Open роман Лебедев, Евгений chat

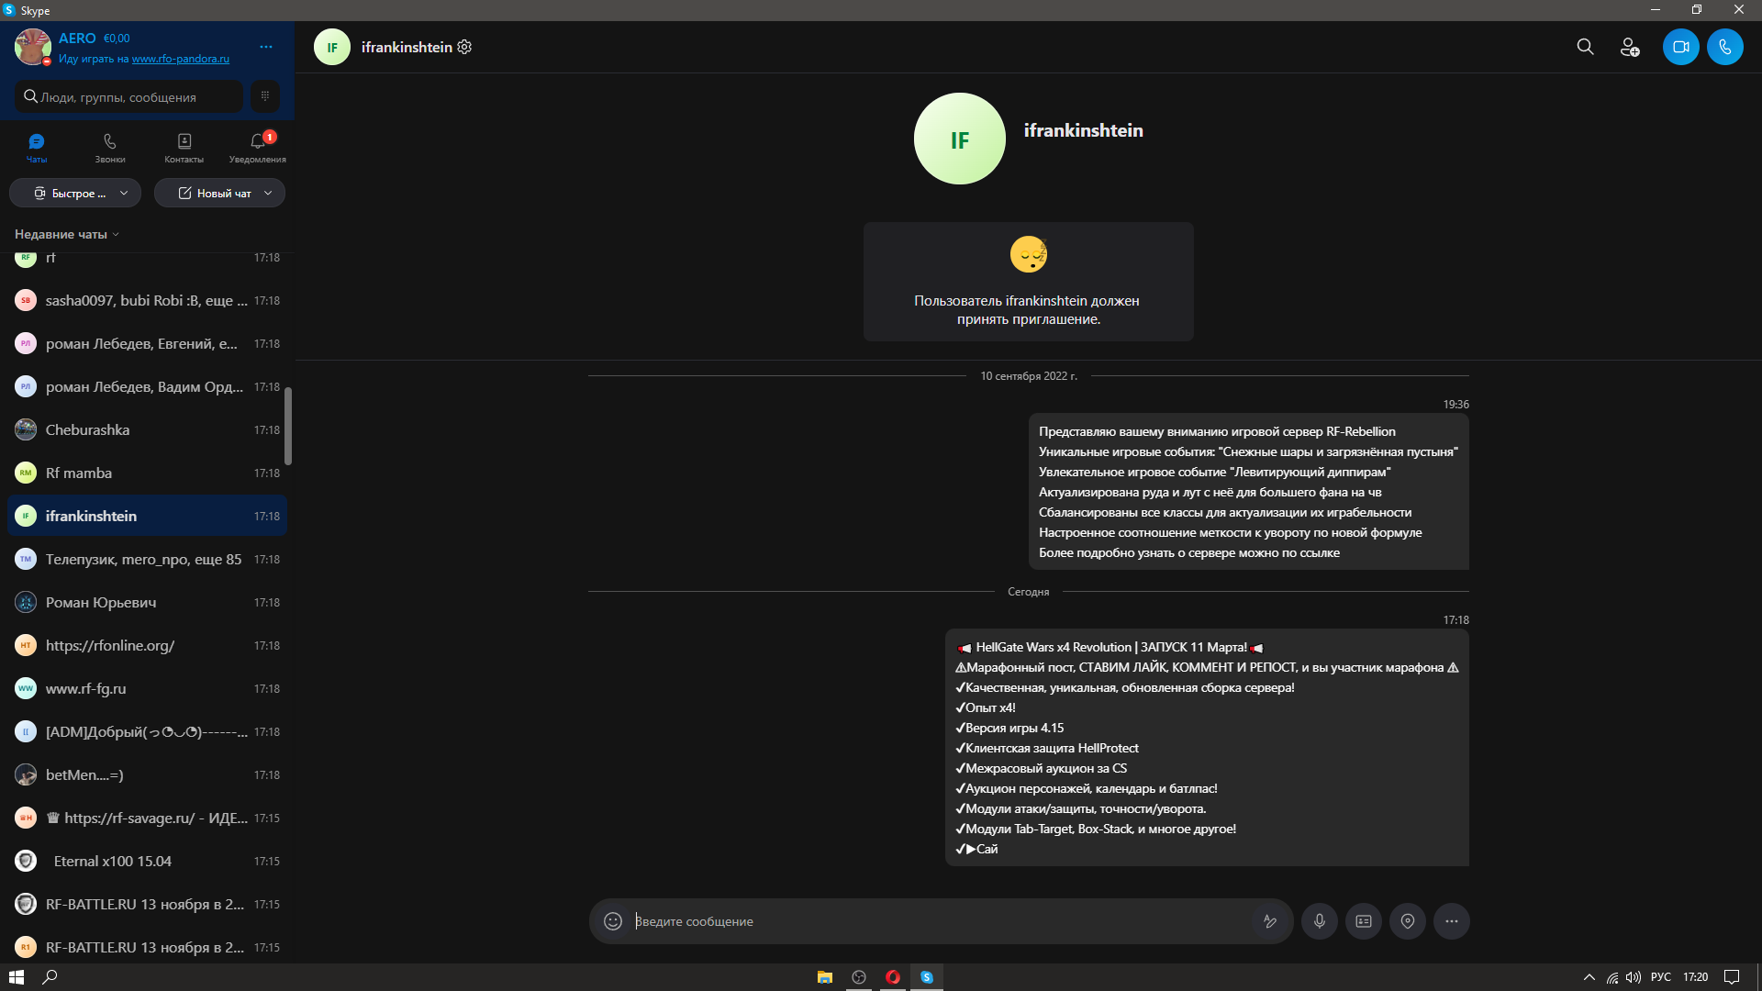(x=147, y=343)
